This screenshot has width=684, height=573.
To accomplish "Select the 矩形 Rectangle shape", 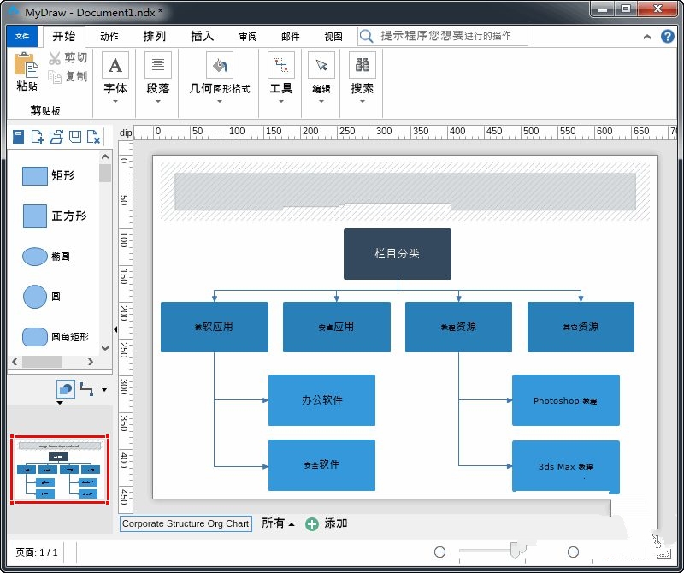I will coord(48,176).
